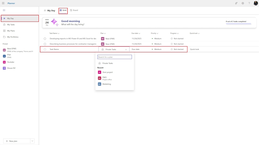Click the sparkle Copilot star icon

pos(55,22)
